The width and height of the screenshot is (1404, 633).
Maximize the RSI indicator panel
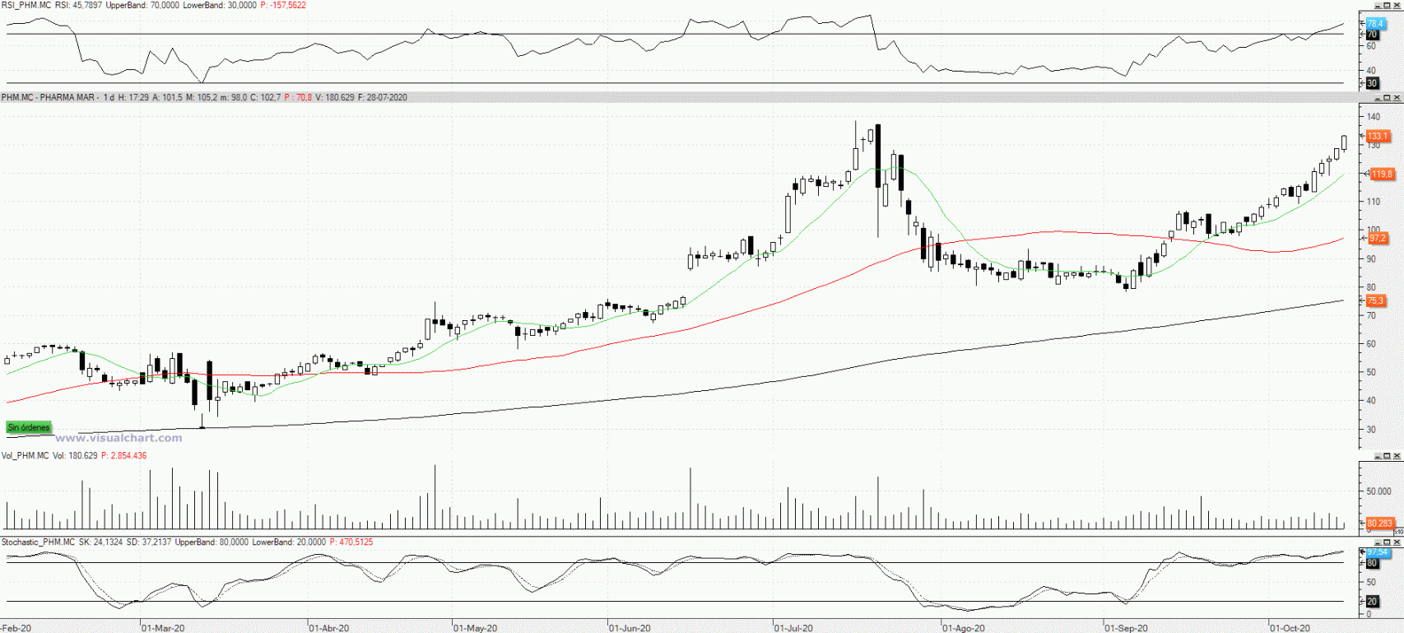(1387, 6)
